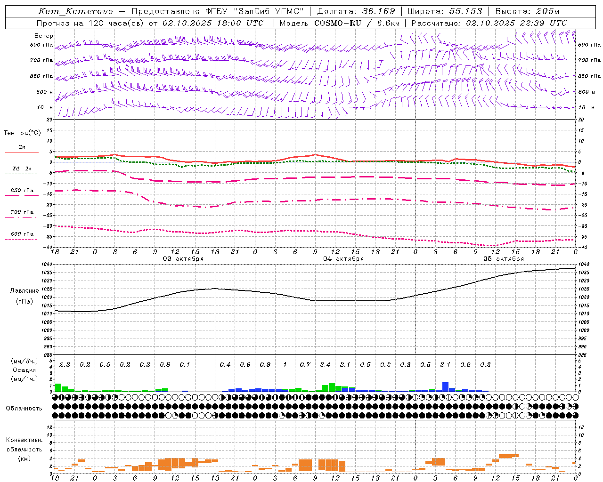603x482 pixels.
Task: Click the Td 2м dew point legend entry
Action: (22, 169)
